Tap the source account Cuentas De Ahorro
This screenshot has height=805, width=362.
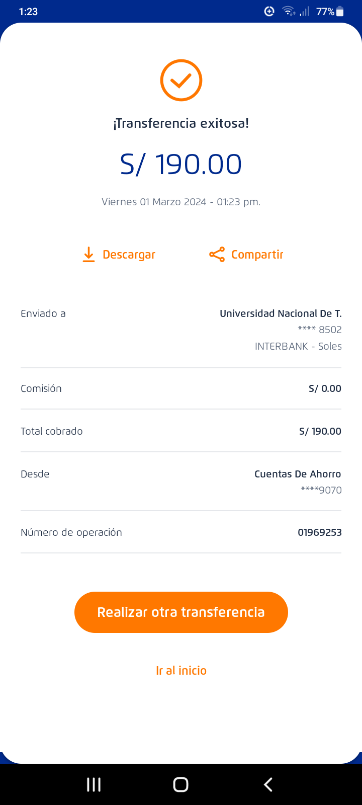(x=298, y=474)
